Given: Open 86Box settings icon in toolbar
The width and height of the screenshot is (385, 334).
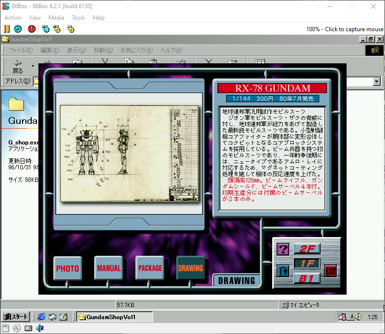Looking at the screenshot, I should point(71,29).
